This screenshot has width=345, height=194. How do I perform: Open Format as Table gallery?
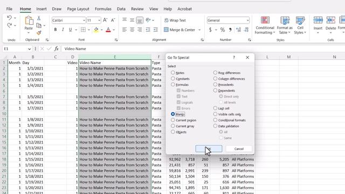tap(285, 25)
